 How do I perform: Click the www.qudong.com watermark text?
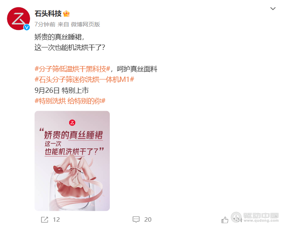click(x=261, y=221)
